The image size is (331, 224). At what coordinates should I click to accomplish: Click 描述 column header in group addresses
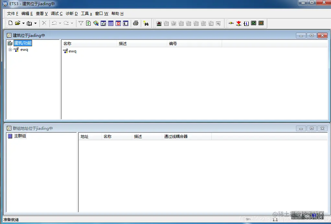[x=147, y=137]
